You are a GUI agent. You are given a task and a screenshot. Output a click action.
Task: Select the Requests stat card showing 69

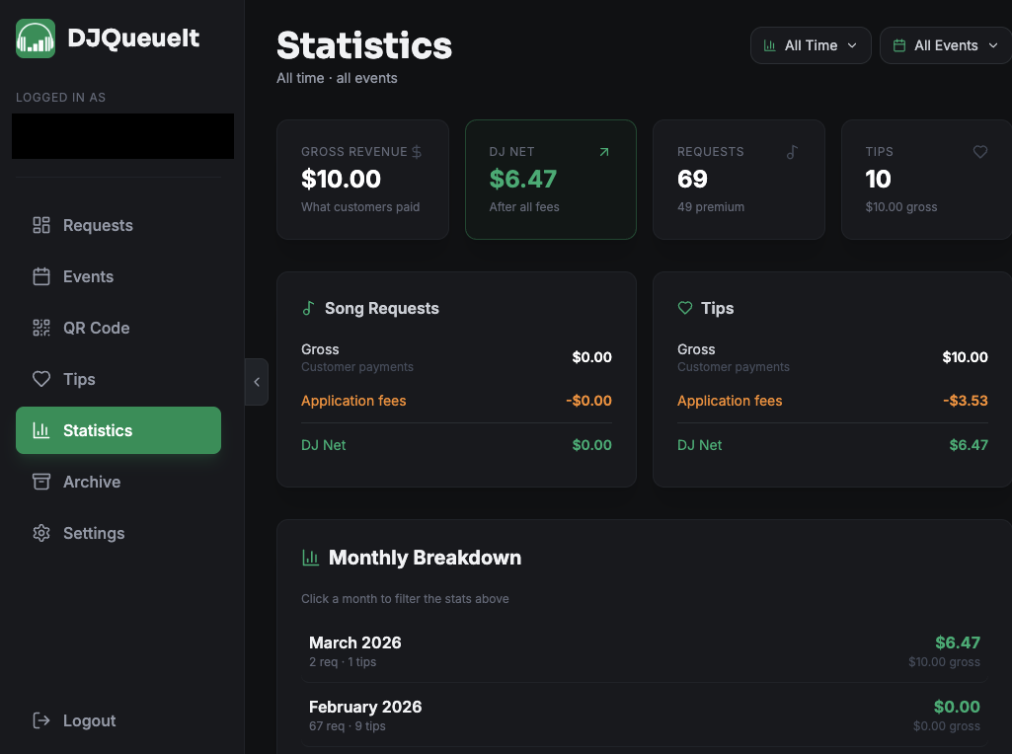739,180
